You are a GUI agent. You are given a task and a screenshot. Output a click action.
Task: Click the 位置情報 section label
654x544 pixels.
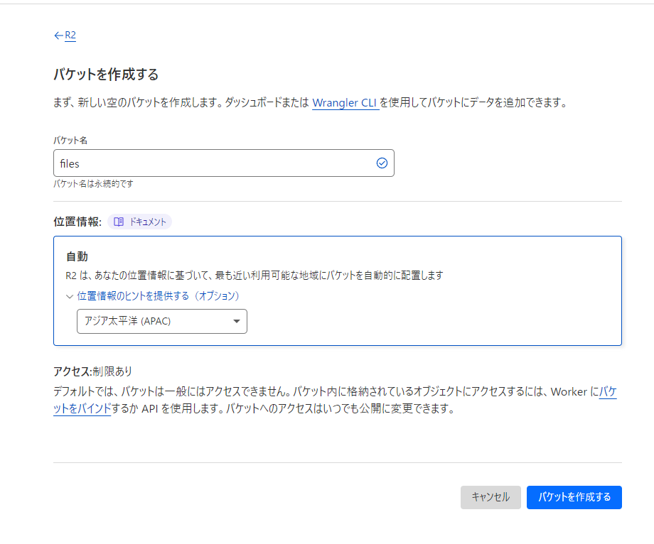coord(77,222)
